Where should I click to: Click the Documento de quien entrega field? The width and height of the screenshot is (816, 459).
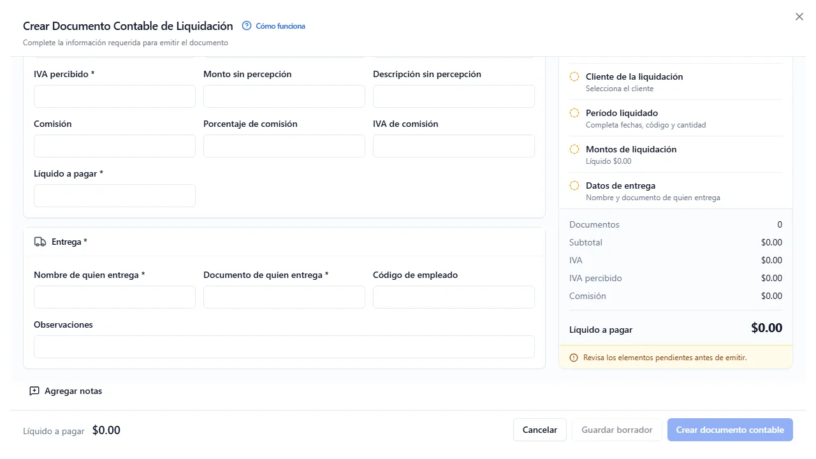[284, 297]
